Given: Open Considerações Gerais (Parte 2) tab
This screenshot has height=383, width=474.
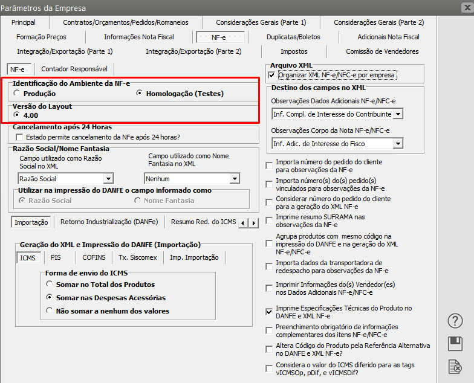Looking at the screenshot, I should (378, 22).
